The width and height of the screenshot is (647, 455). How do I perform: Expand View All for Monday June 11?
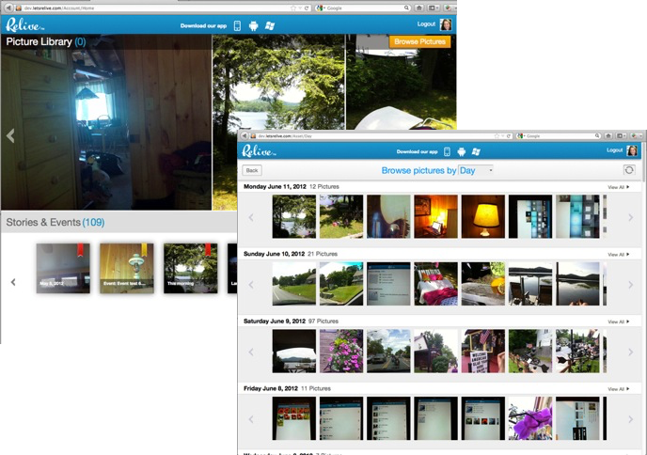[x=618, y=187]
